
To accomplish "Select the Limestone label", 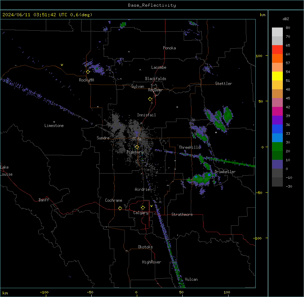I will coord(54,126).
